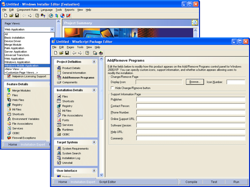Click context help arrow-question icon in Windows Installer Editor
The height and width of the screenshot is (187, 250).
(x=43, y=16)
